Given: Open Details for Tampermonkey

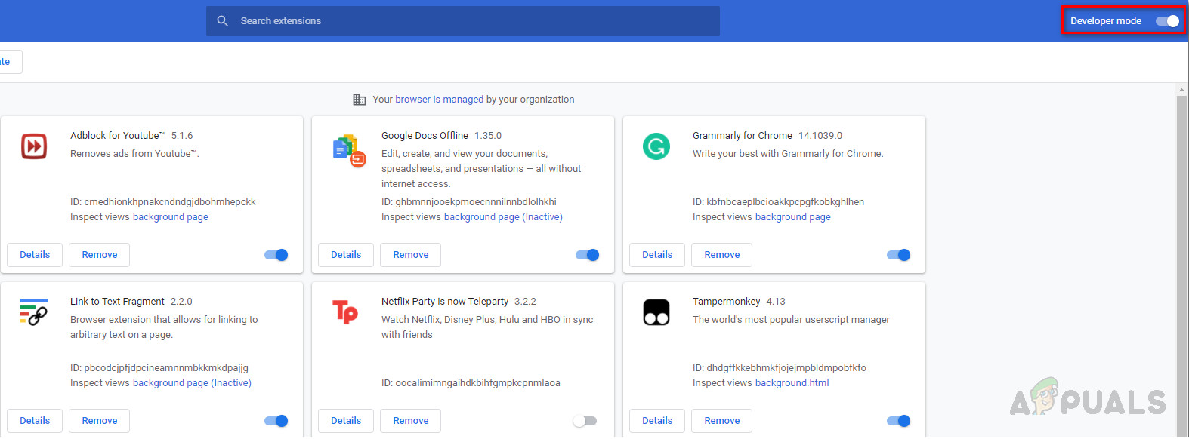Looking at the screenshot, I should pos(657,421).
